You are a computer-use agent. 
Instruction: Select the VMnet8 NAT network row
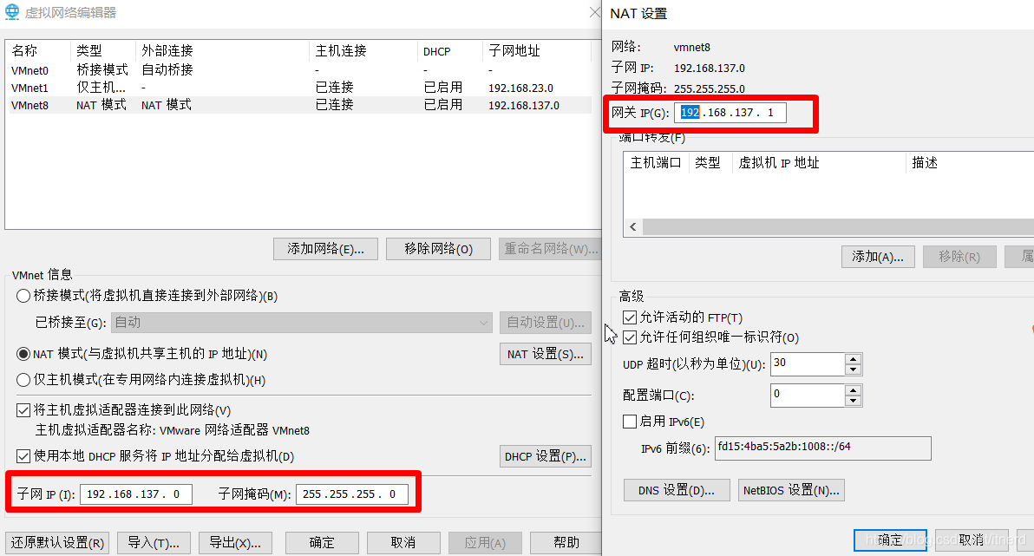pos(300,105)
